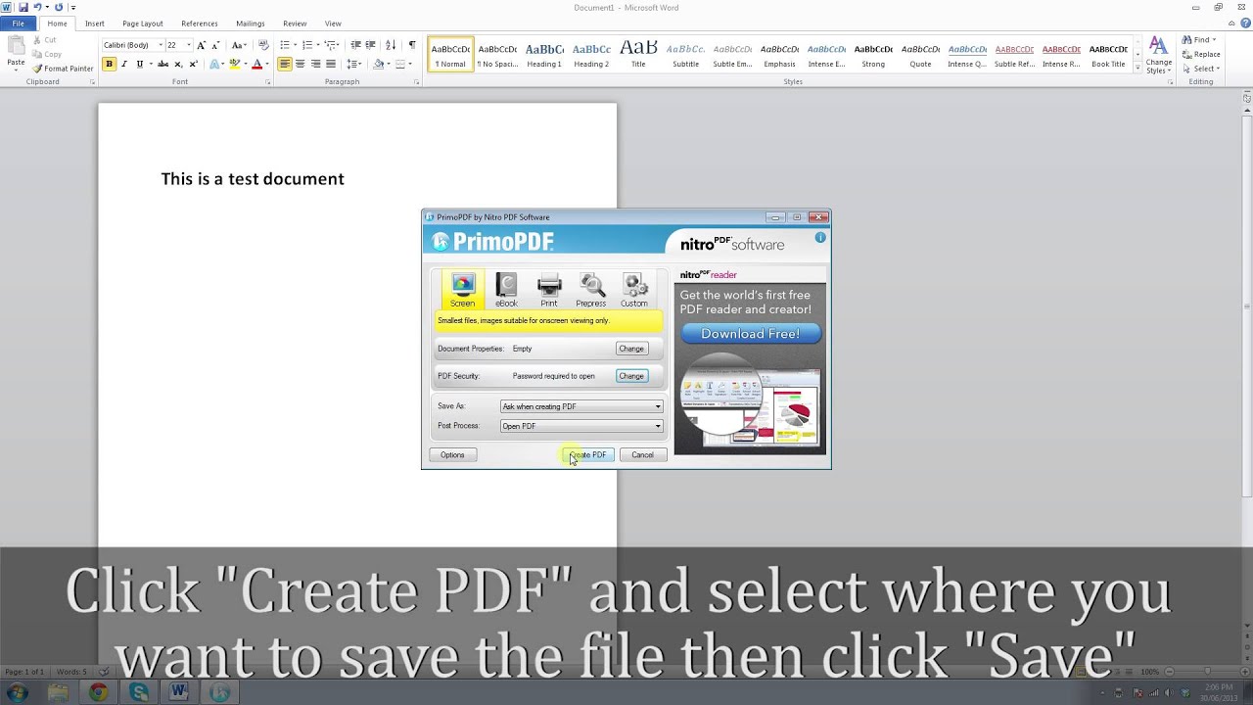Click the blue info icon in PrimoPDF

point(820,237)
